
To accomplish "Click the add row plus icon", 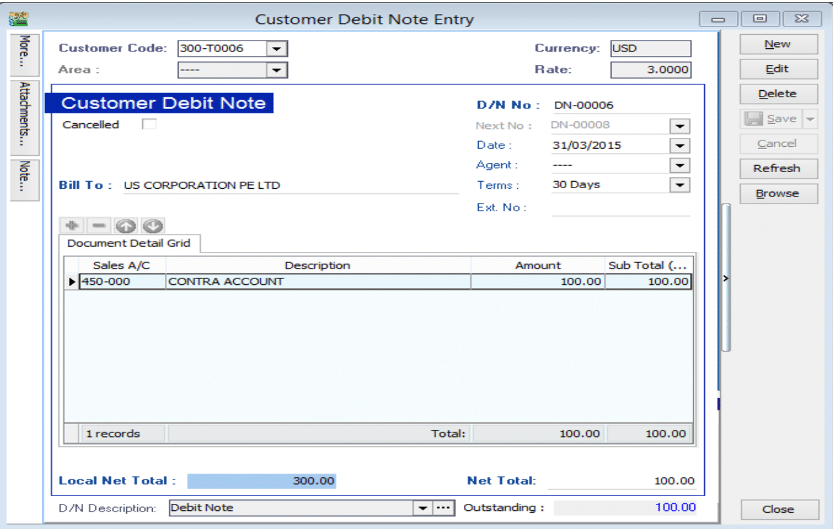I will (x=72, y=226).
